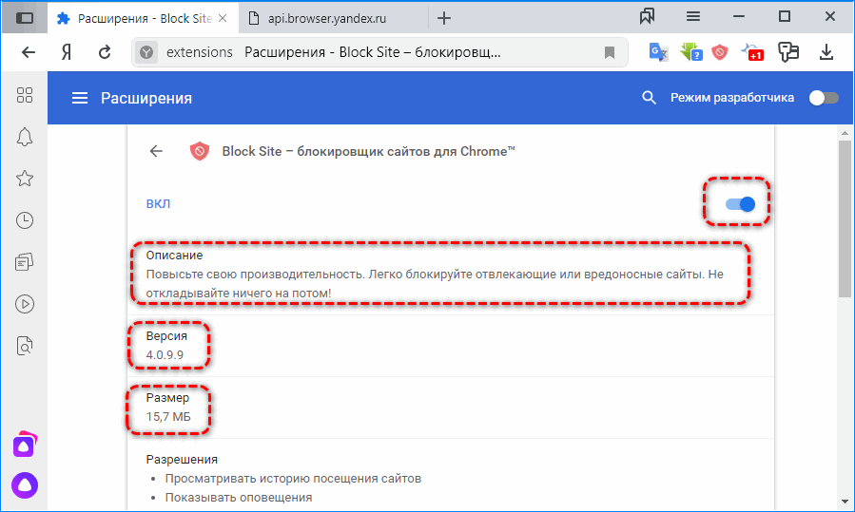
Task: Reload the current page
Action: pyautogui.click(x=105, y=52)
